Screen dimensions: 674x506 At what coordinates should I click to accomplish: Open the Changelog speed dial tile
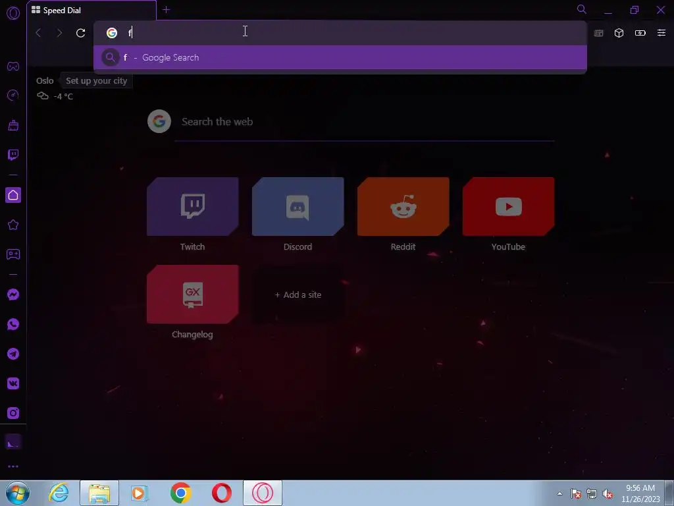click(193, 295)
